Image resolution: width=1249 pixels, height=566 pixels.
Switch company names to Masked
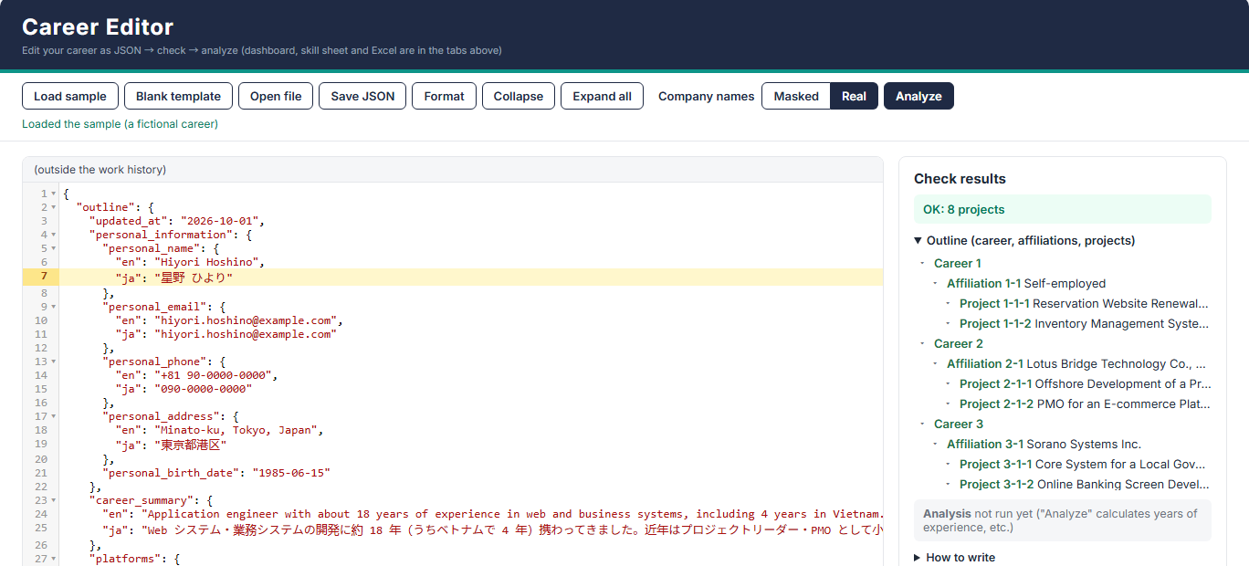click(x=796, y=96)
